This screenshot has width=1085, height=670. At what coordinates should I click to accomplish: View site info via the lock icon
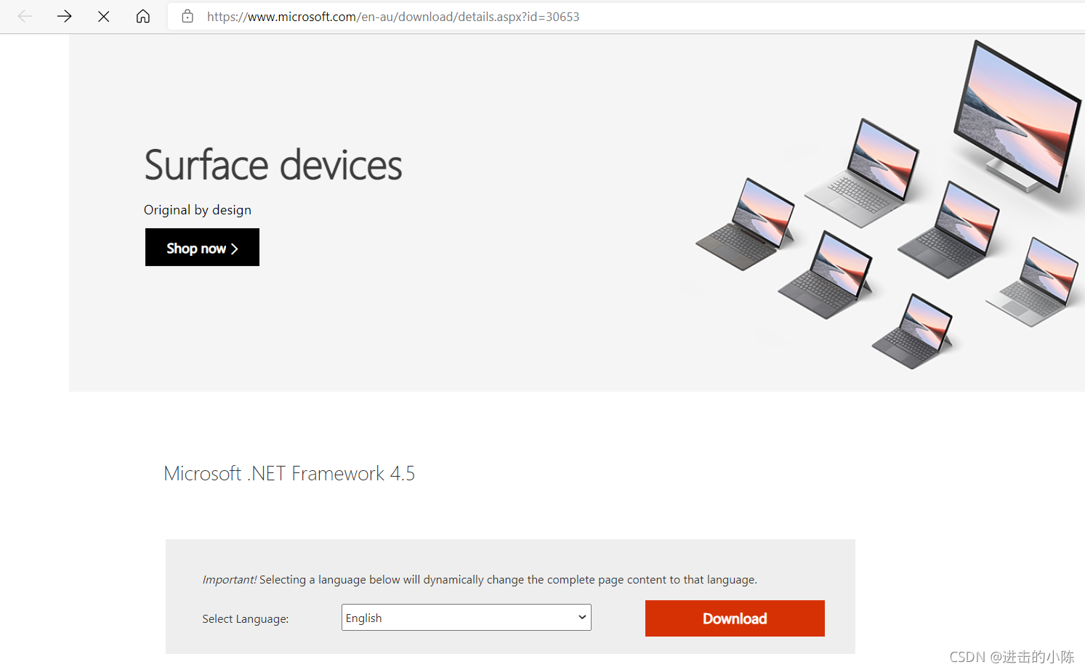(187, 16)
